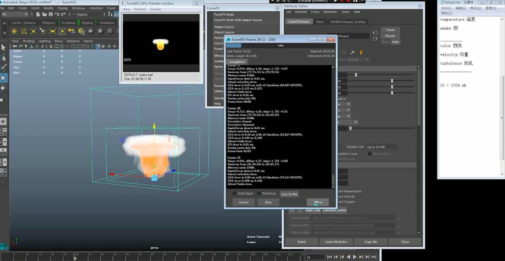Screen dimensions: 505x261
Task: Click the Save Scene floppy icon
Action: pos(51,14)
